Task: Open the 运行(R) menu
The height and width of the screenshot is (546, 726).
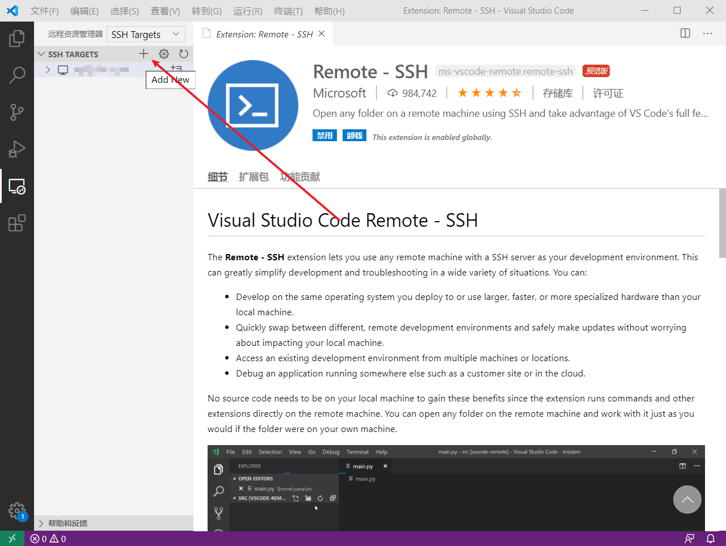Action: [x=248, y=11]
